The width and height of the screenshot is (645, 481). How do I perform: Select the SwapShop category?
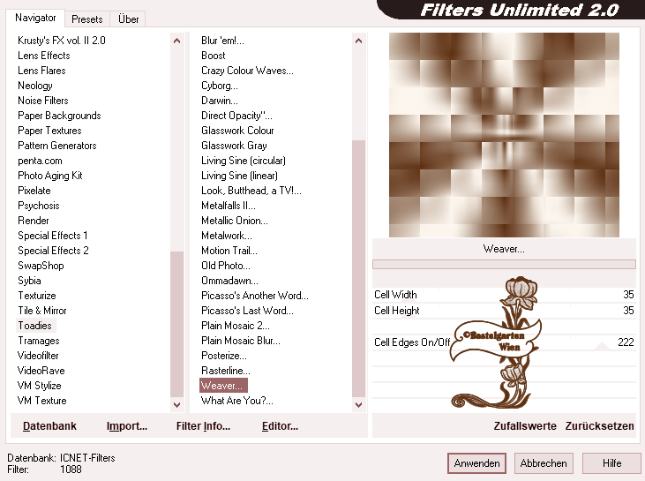pyautogui.click(x=41, y=266)
